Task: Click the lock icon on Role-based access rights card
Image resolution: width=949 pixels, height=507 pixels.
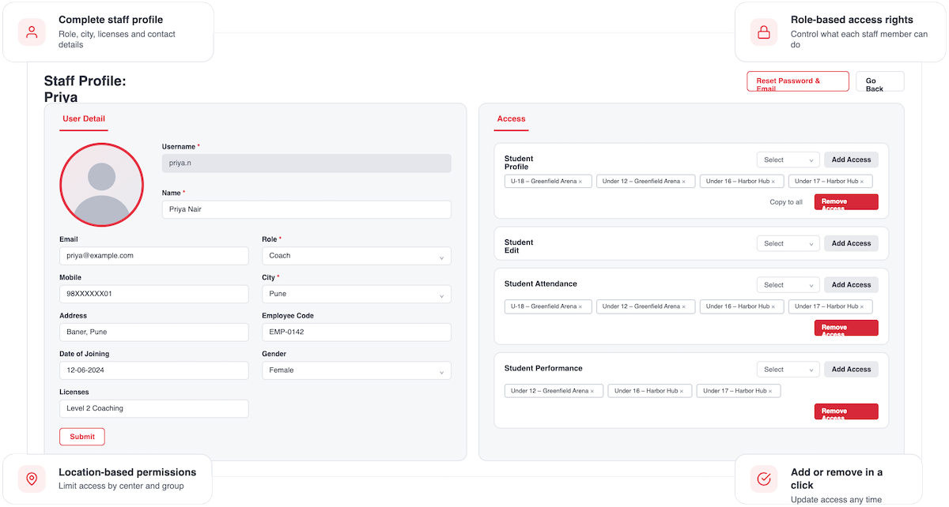Action: pyautogui.click(x=764, y=32)
